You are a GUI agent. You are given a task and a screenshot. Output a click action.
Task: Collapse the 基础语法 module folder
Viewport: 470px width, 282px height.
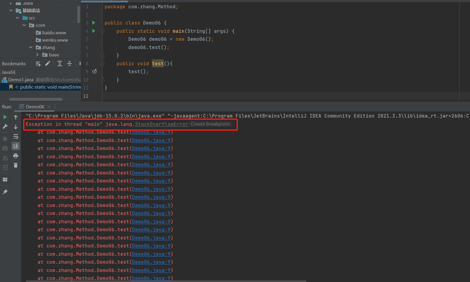(x=11, y=10)
